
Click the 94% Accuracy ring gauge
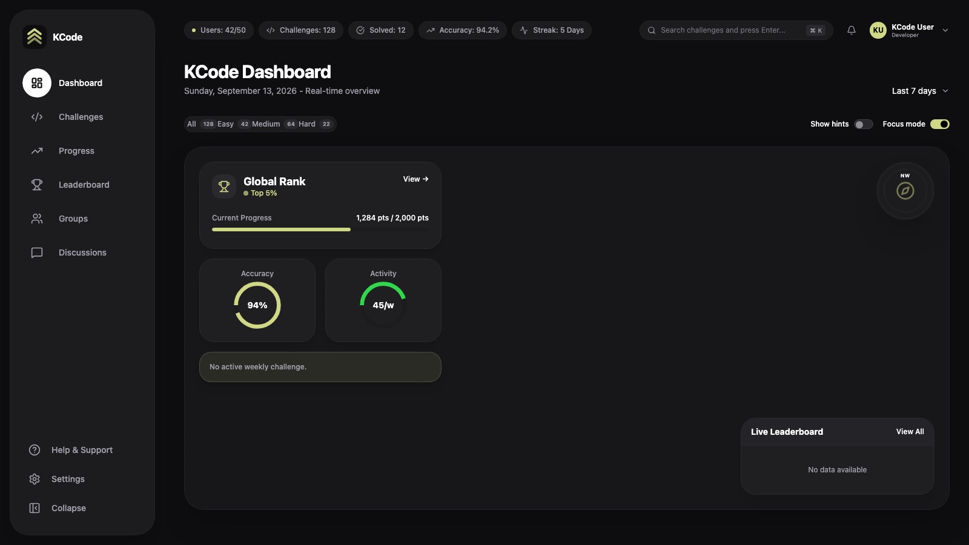[257, 305]
